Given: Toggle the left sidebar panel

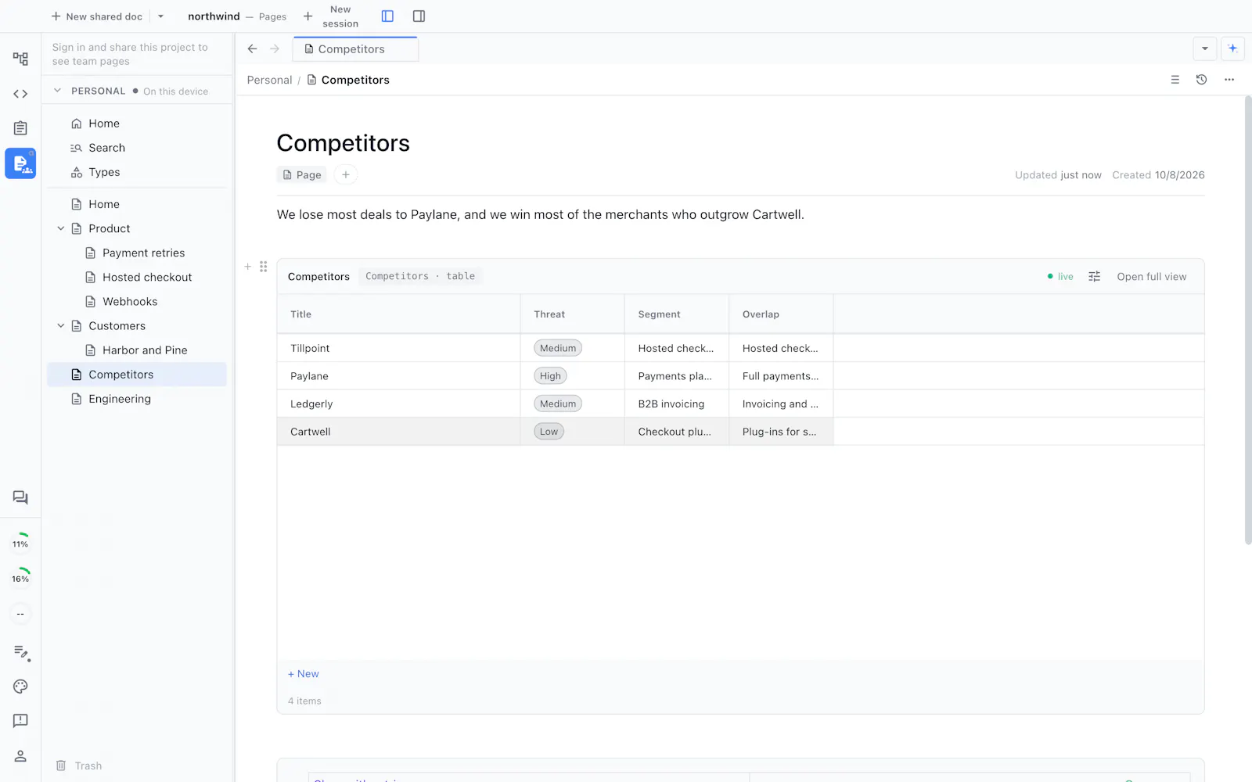Looking at the screenshot, I should (387, 16).
